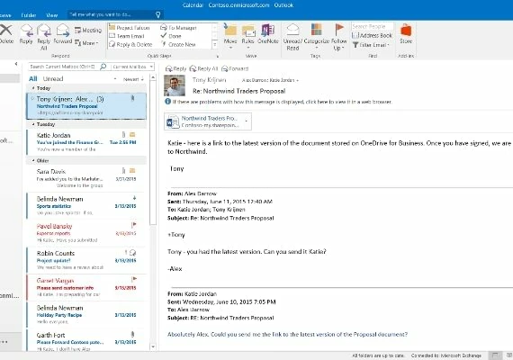Toggle flag on Garret Vargas message

[x=133, y=280]
